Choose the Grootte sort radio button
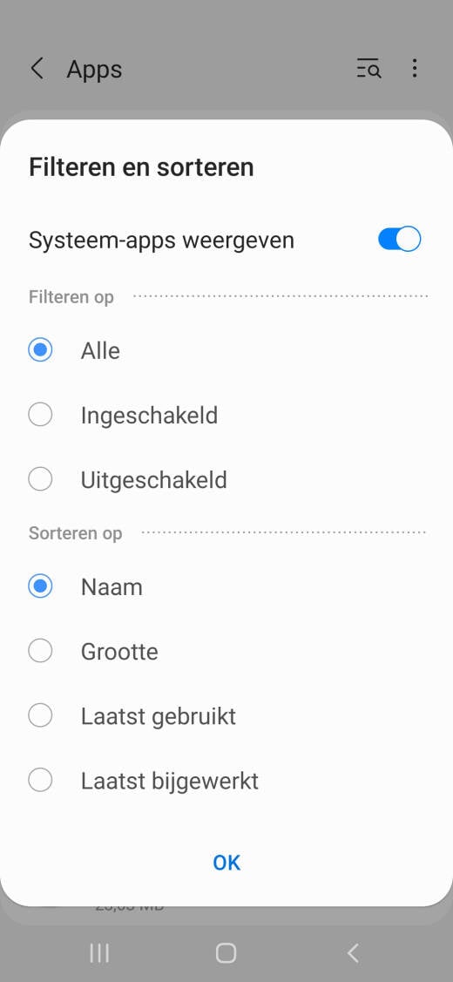 coord(40,652)
